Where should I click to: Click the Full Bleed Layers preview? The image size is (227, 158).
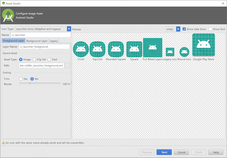click(152, 48)
